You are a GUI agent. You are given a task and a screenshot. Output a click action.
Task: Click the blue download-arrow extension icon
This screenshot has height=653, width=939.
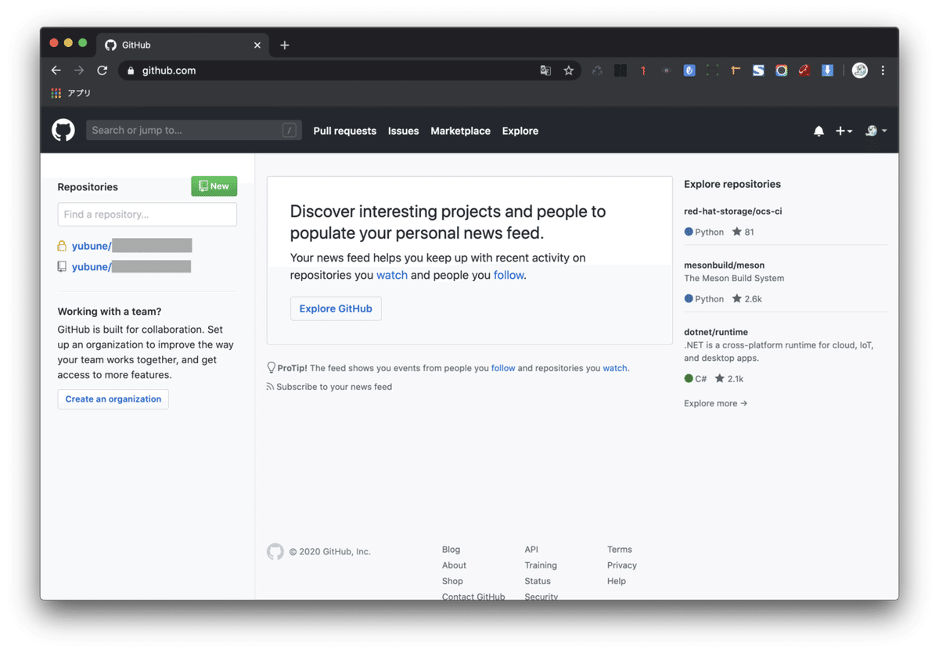click(827, 70)
